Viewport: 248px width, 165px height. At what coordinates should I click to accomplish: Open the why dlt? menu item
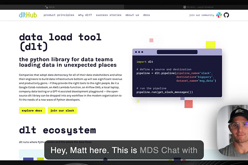coord(85,15)
